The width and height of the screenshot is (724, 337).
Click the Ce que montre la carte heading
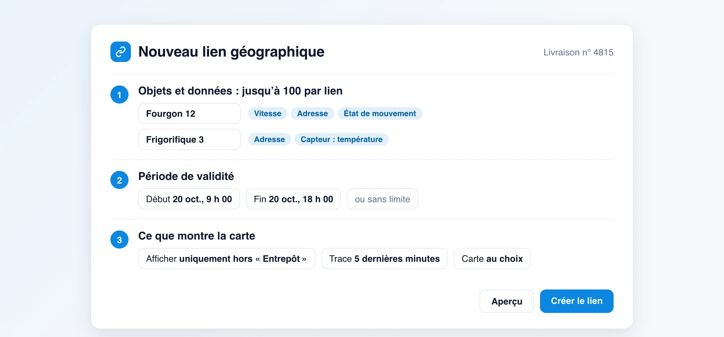tap(197, 236)
